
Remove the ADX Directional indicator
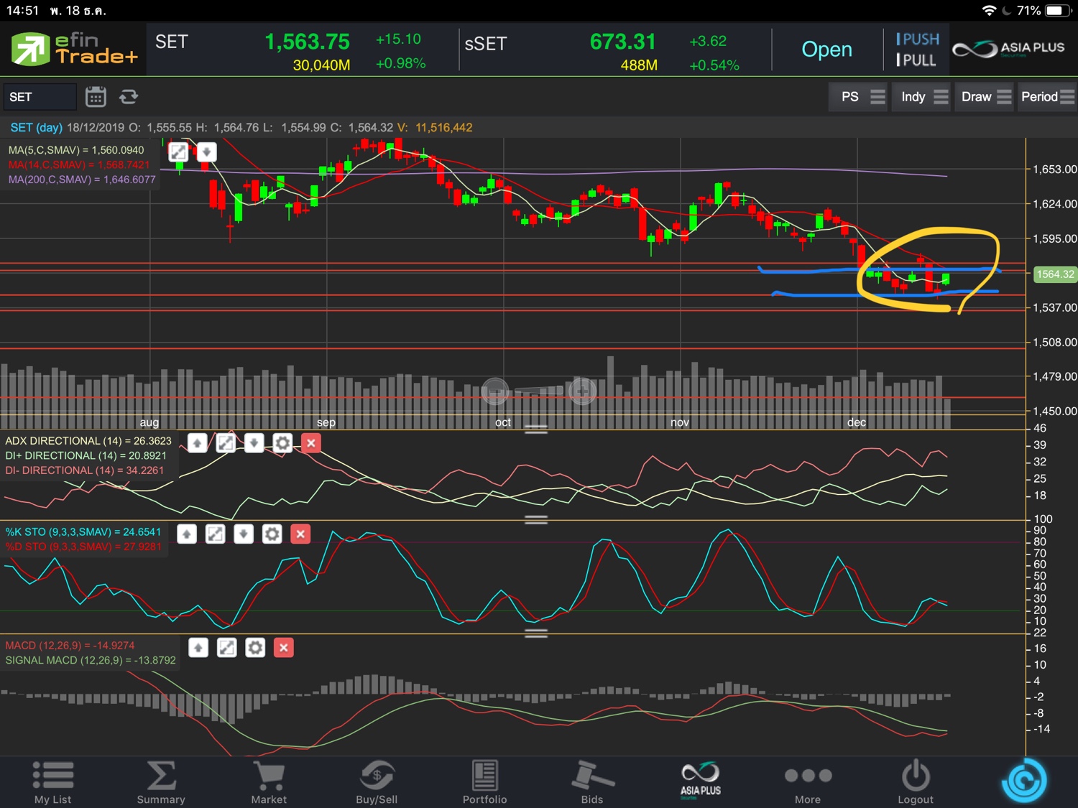click(x=311, y=443)
